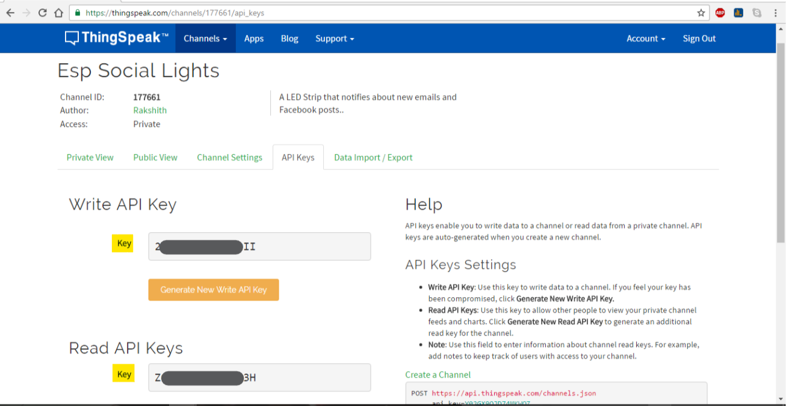
Task: Click the API Keys Settings heading
Action: click(460, 265)
